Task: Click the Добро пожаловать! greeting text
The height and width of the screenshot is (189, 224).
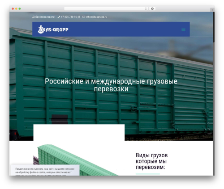Action: click(x=43, y=17)
